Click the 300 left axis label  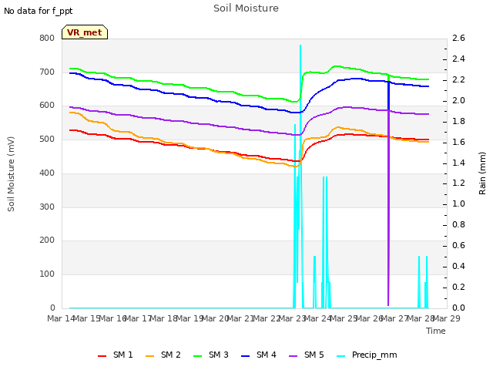click(47, 207)
